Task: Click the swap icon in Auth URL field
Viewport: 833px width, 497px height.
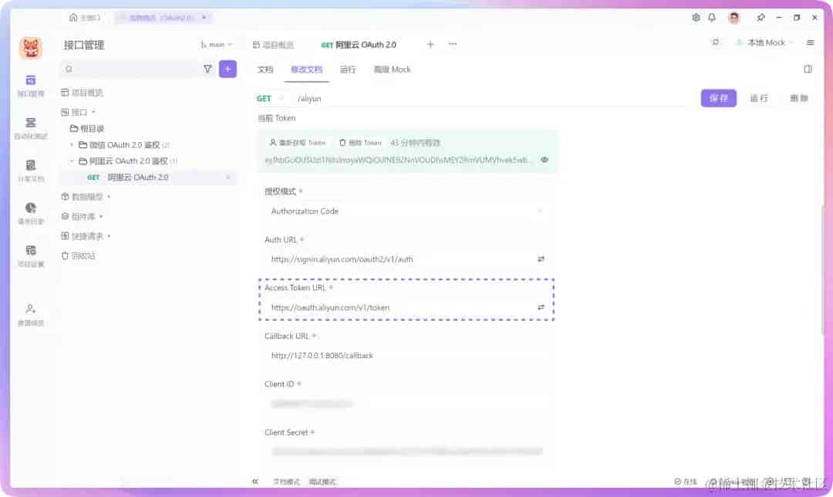Action: pos(541,259)
